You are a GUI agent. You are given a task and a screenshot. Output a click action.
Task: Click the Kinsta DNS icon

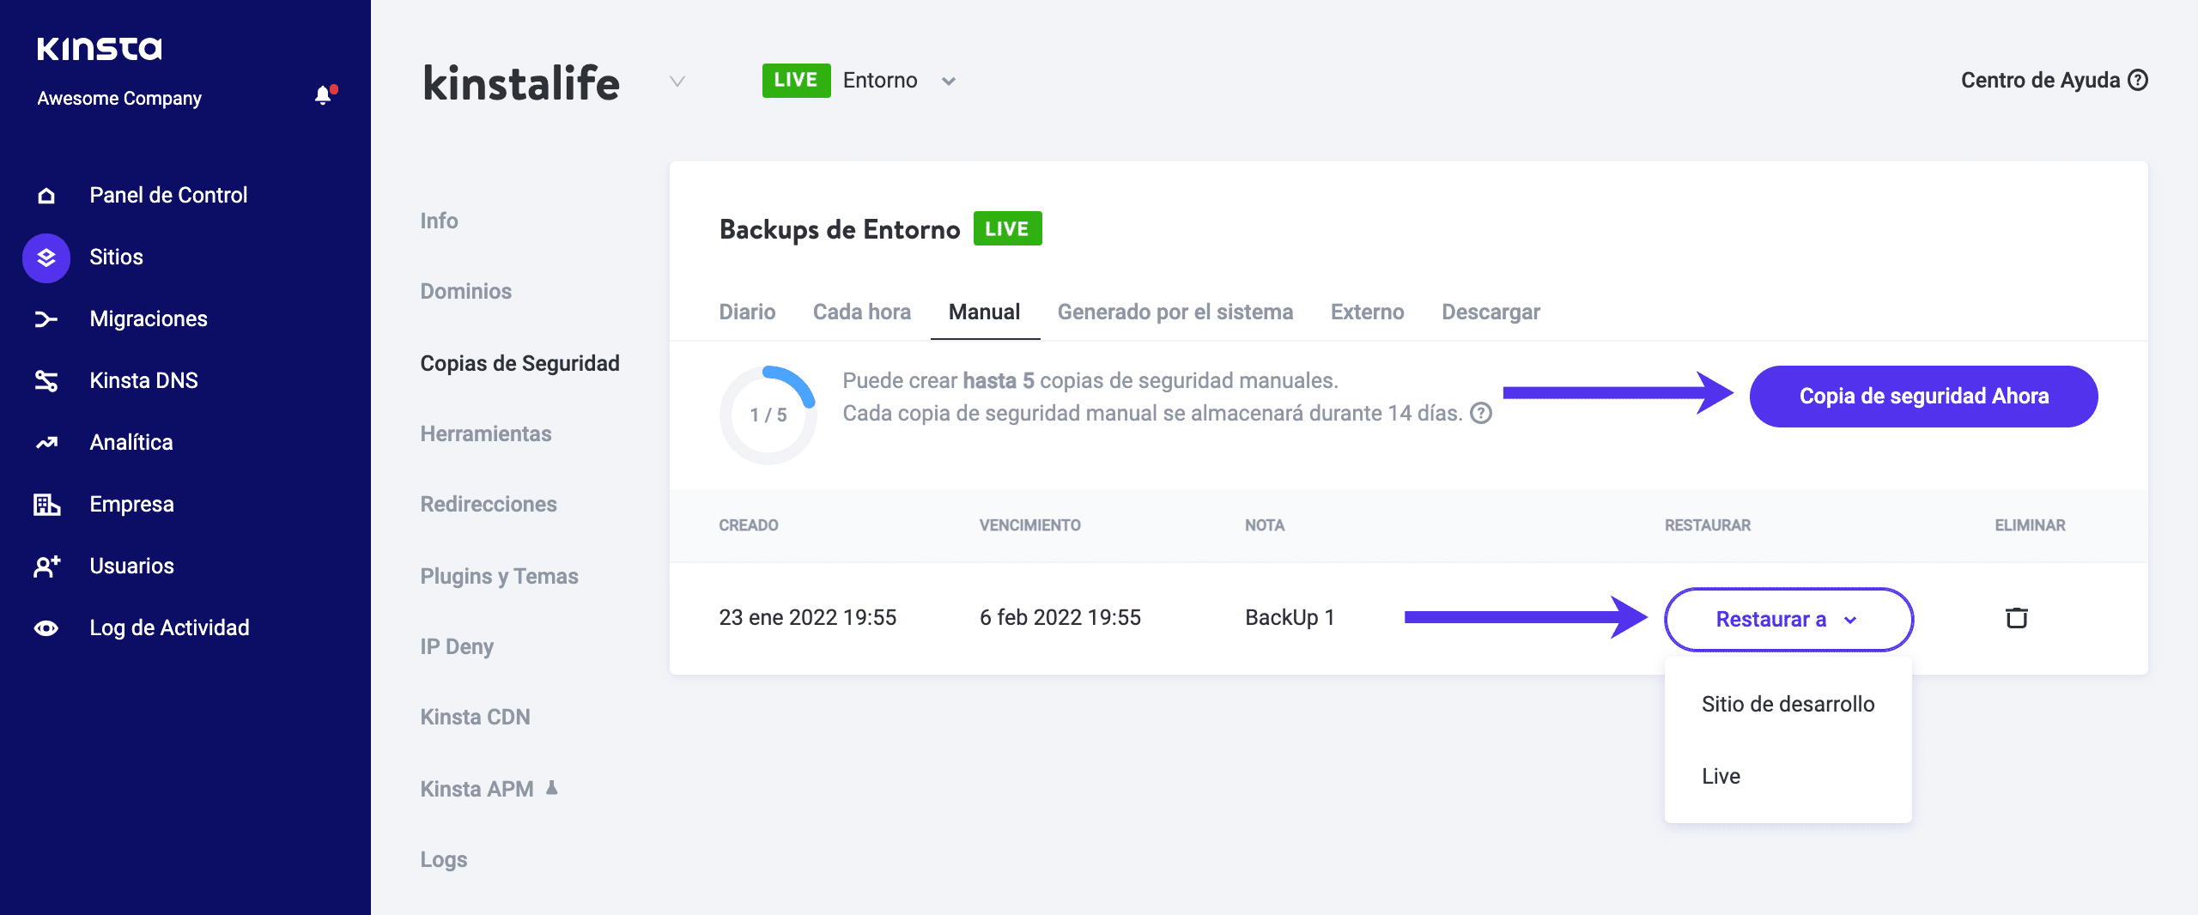click(x=46, y=381)
